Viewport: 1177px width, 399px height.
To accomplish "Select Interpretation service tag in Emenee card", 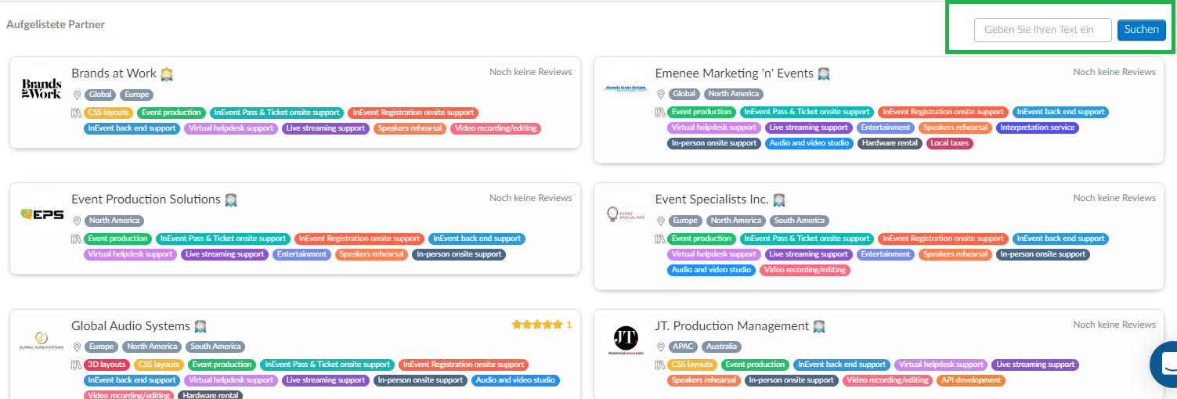I will 1038,128.
